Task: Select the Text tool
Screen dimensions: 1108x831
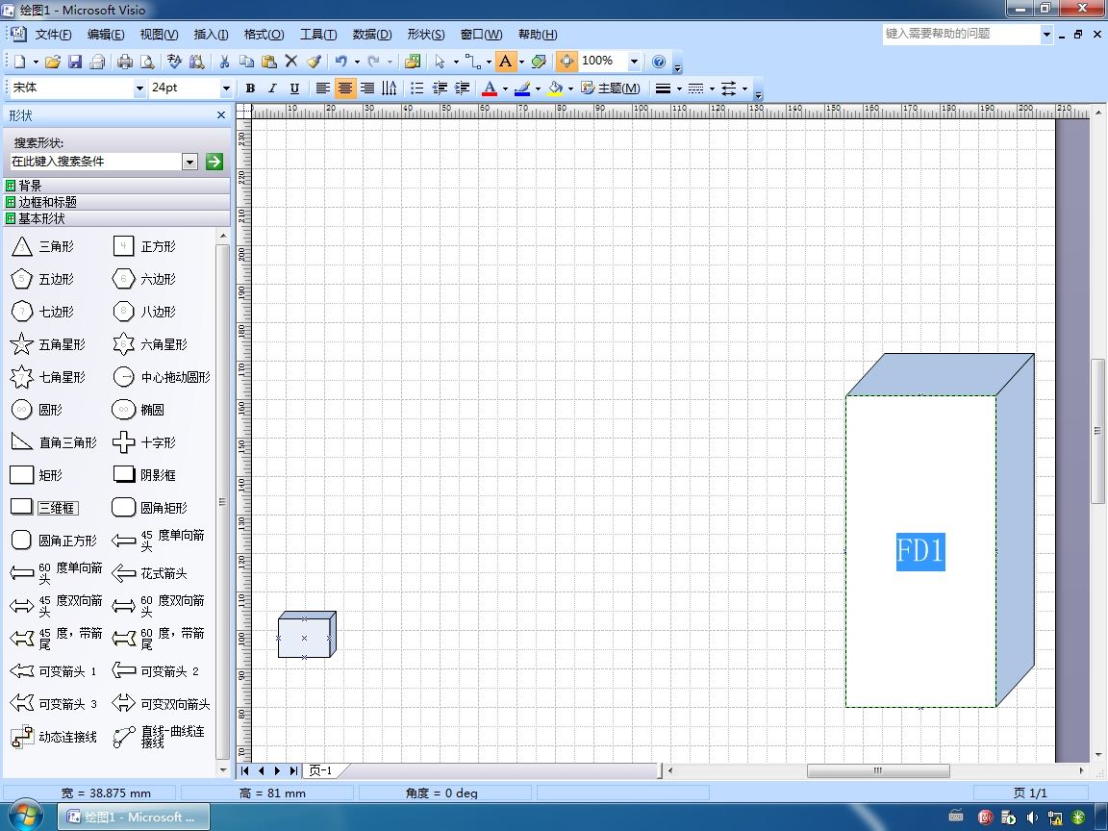Action: tap(505, 62)
